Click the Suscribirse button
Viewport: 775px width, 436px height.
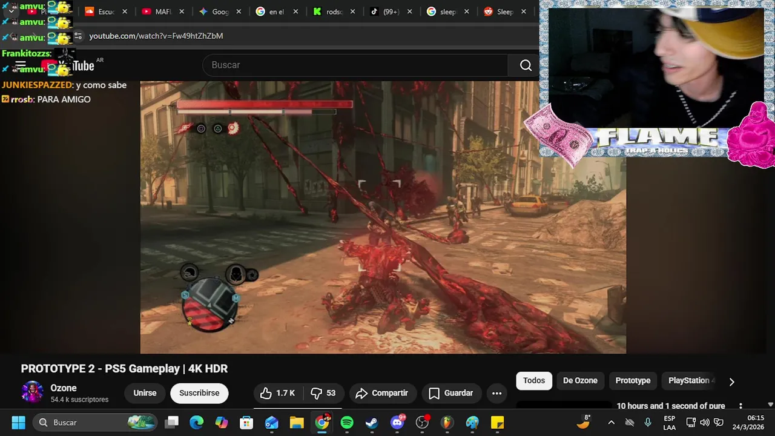(199, 393)
